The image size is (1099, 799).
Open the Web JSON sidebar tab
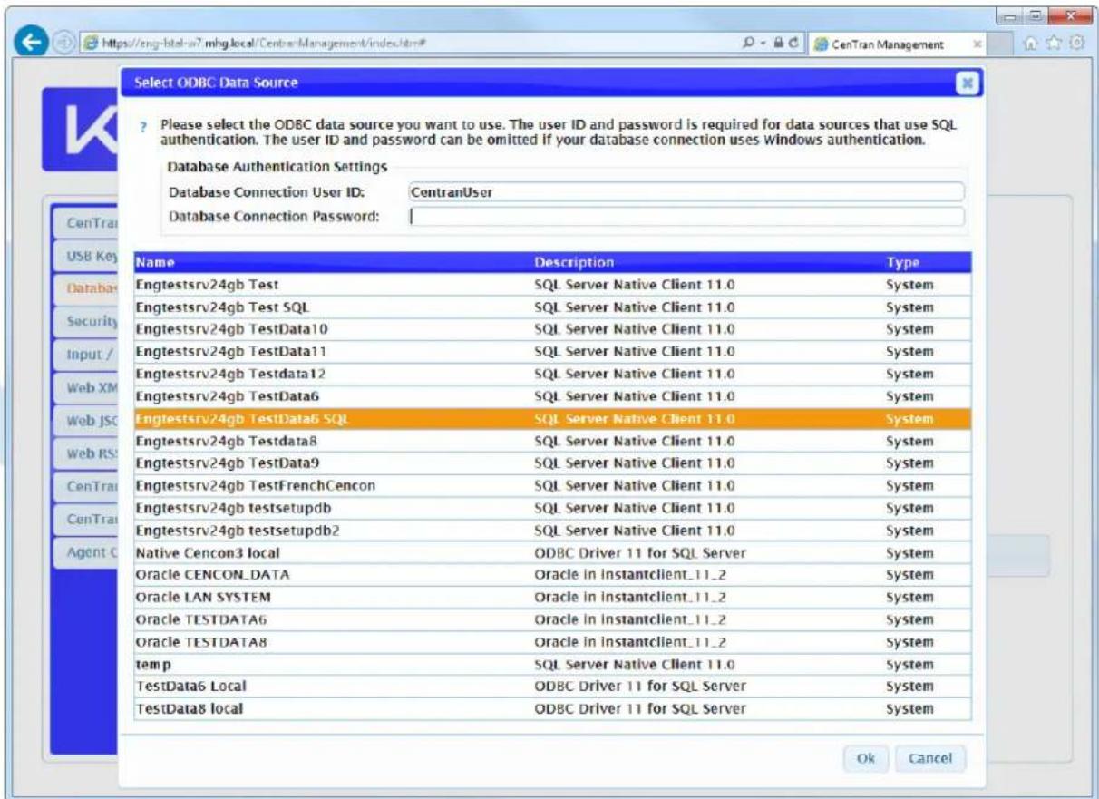(x=86, y=421)
